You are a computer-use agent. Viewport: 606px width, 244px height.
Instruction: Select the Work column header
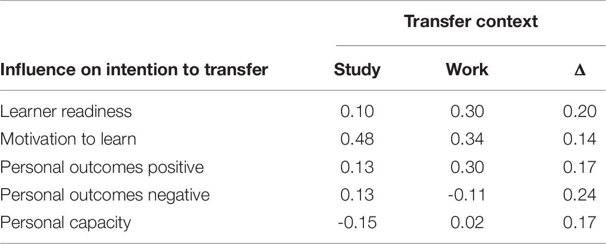(x=467, y=69)
